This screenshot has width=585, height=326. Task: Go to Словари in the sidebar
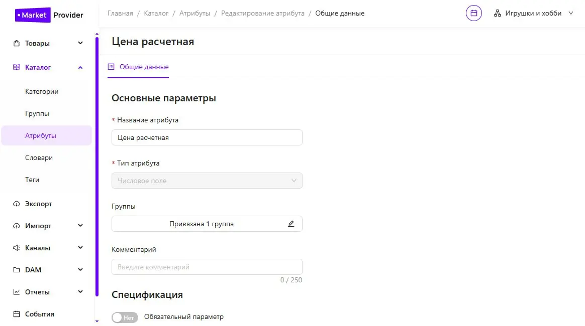39,157
